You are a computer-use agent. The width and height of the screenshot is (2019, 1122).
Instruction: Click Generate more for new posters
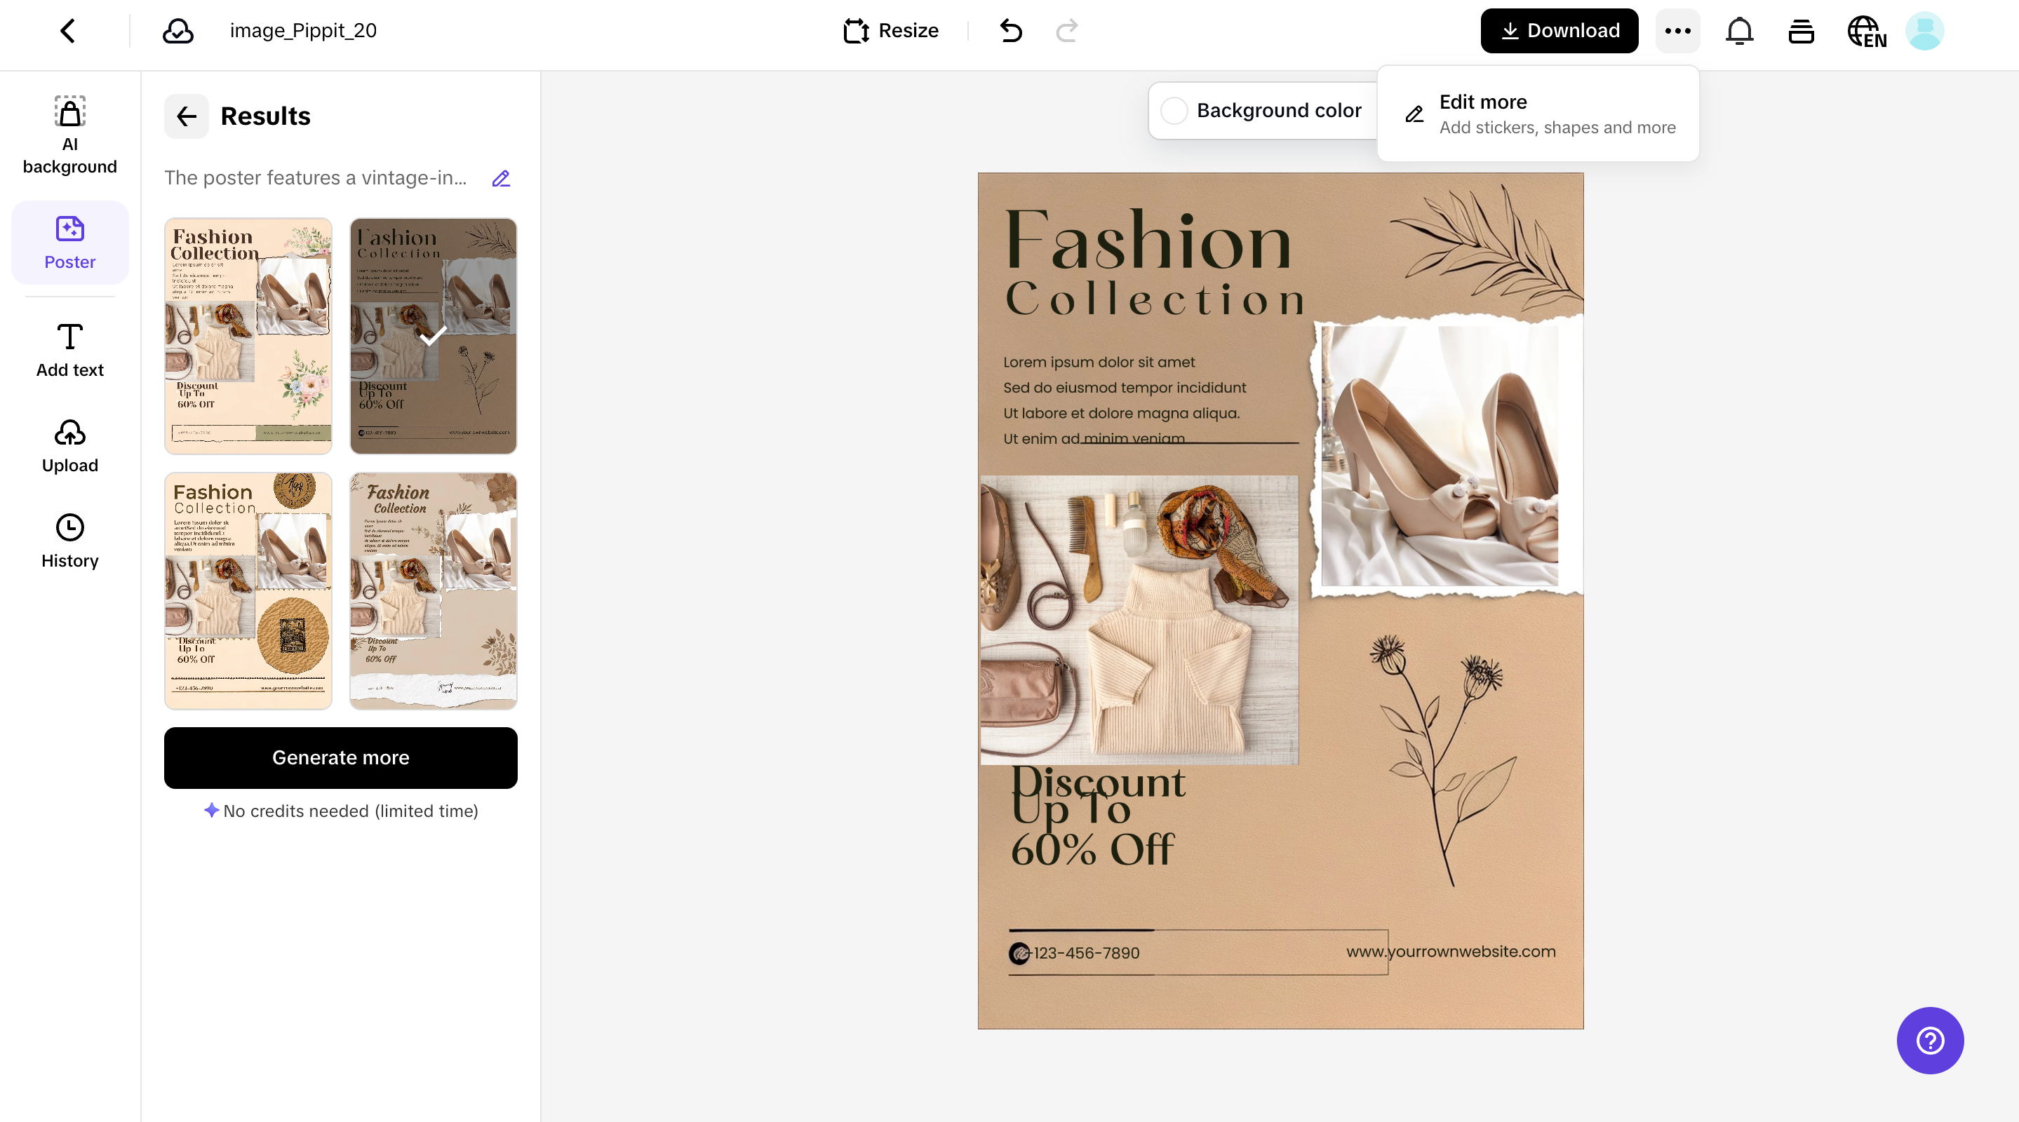tap(340, 757)
